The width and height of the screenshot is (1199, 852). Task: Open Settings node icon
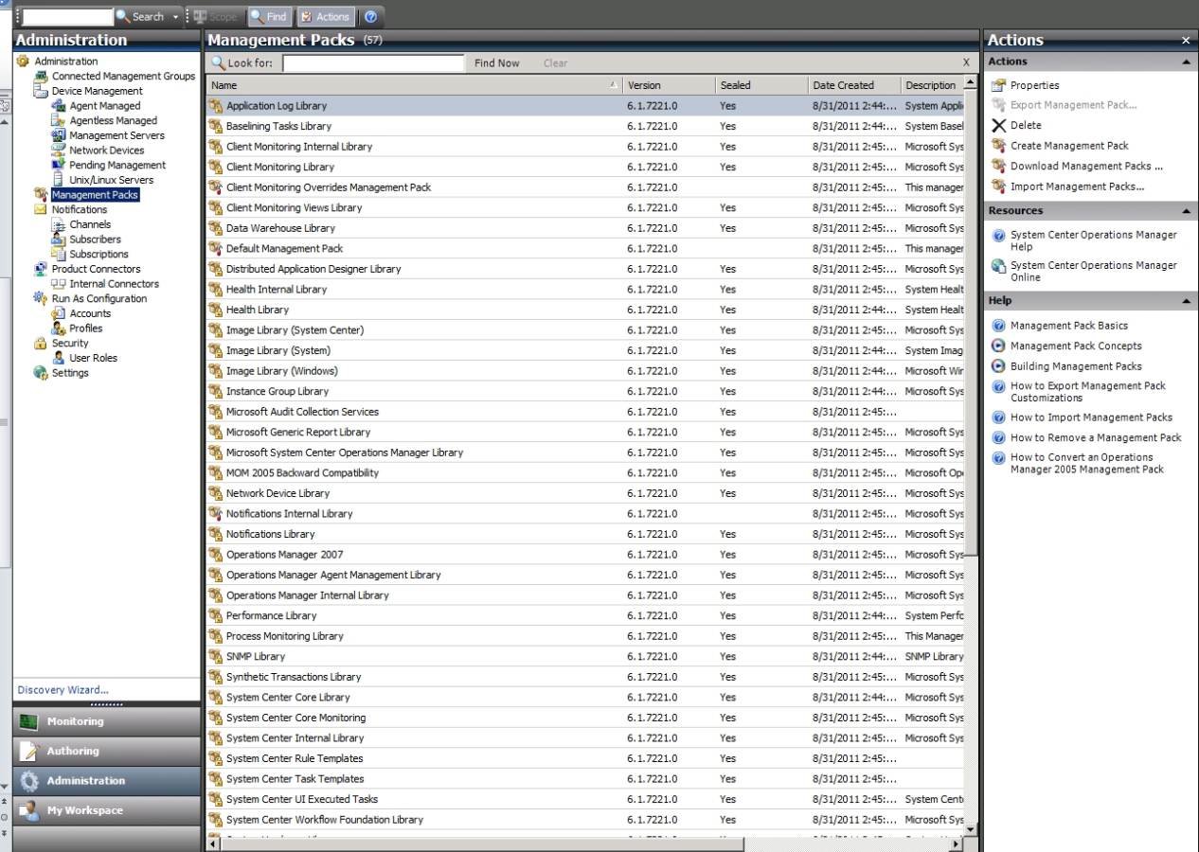tap(42, 373)
